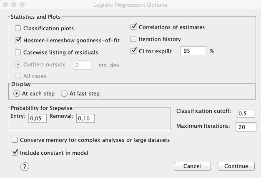Enable Conserve memory for complex analyses
The height and width of the screenshot is (178, 261).
[15, 140]
